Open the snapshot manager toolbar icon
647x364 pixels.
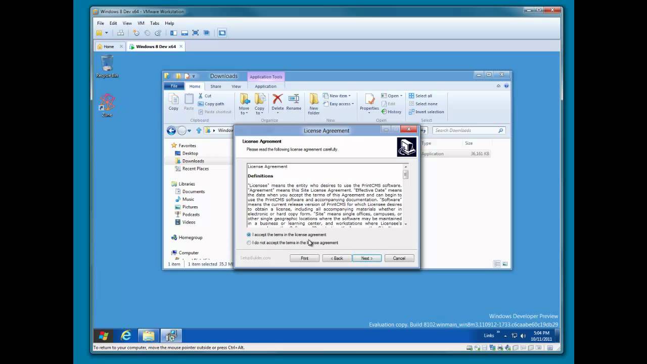158,33
